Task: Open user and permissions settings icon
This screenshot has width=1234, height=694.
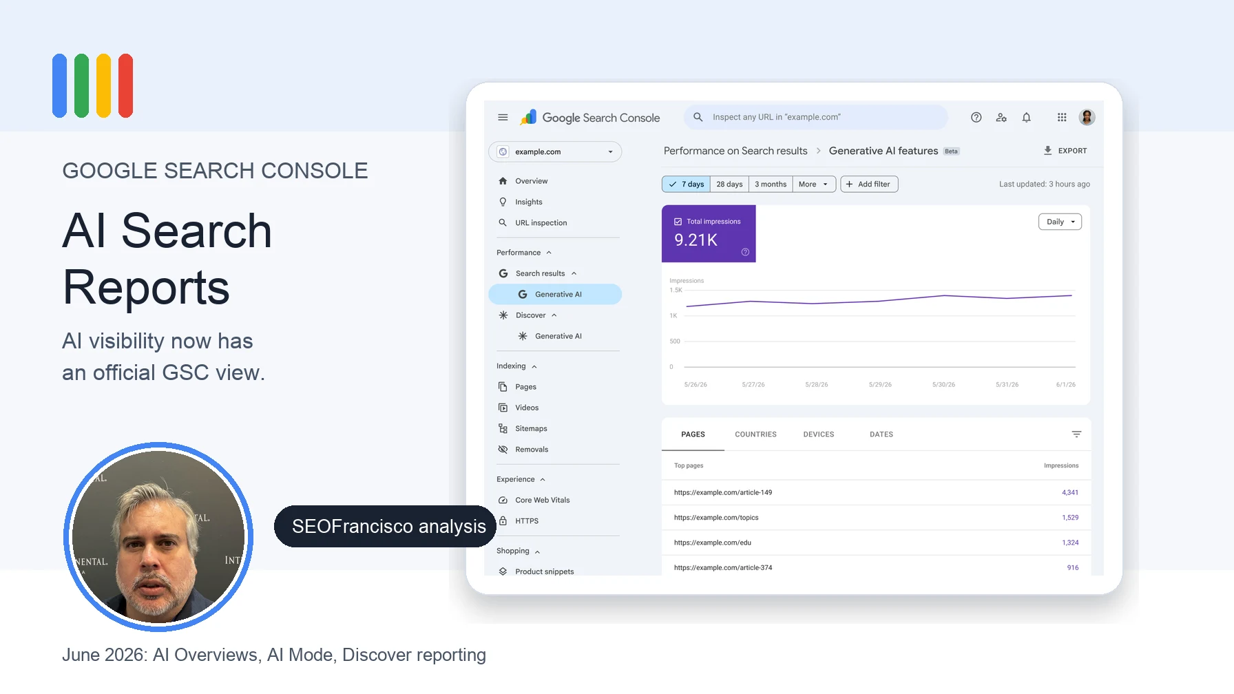Action: (x=1001, y=117)
